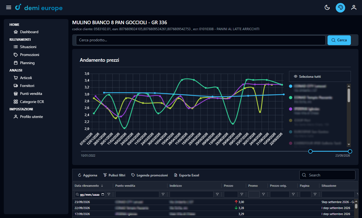Click Esporta Excel button
Image resolution: width=362 pixels, height=218 pixels.
point(186,175)
